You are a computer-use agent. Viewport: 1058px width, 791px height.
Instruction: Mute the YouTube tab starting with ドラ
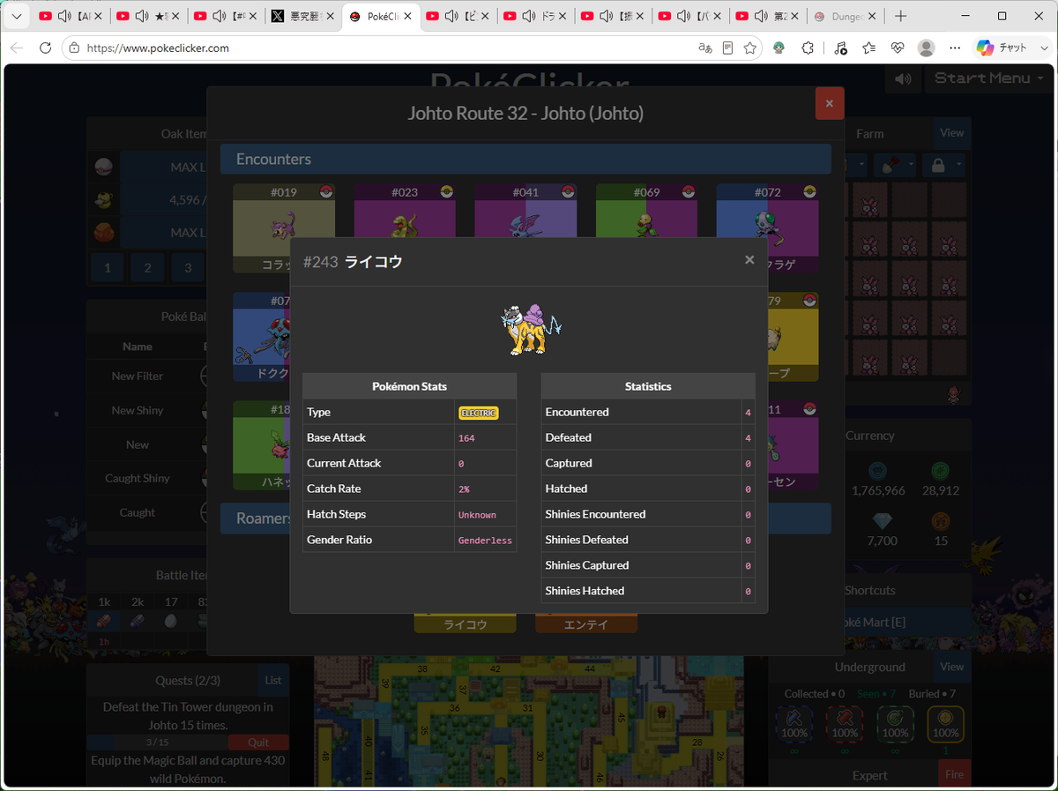[528, 17]
